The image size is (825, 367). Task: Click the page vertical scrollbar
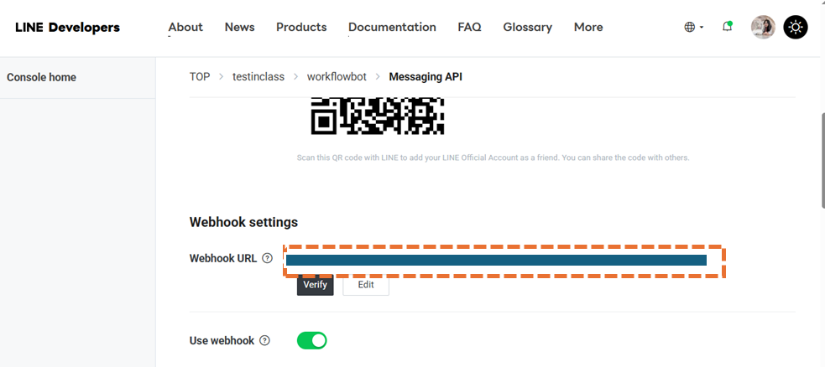[822, 161]
